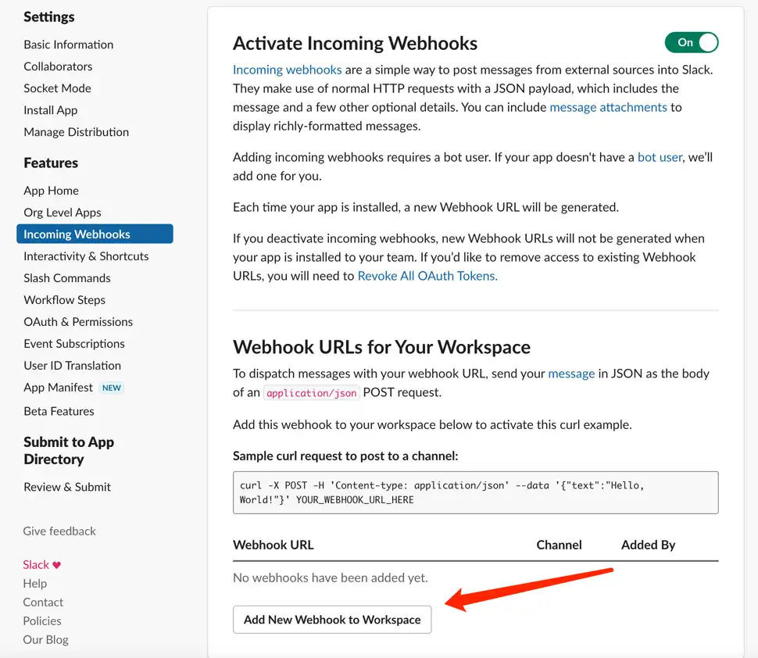758x658 pixels.
Task: Click the NEW badge beside App Manifest
Action: (112, 388)
